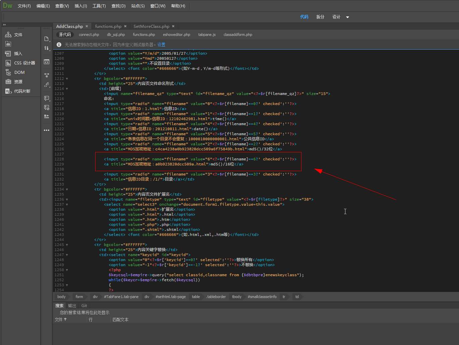The image size is (459, 345).
Task: Click the apply comment icon in toolbar
Action: click(47, 98)
